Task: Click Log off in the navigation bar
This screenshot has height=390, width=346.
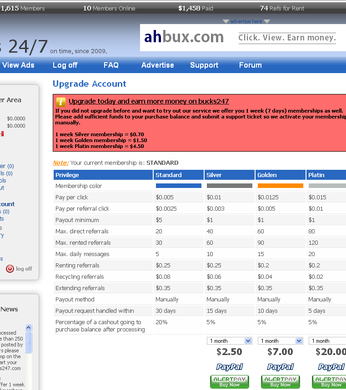Action: point(65,65)
